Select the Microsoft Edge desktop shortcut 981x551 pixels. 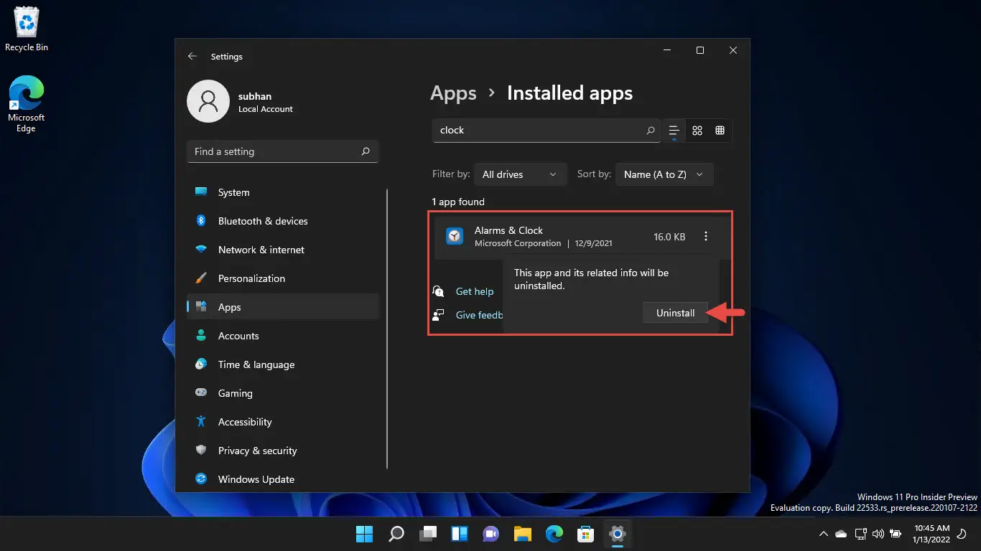(x=27, y=105)
